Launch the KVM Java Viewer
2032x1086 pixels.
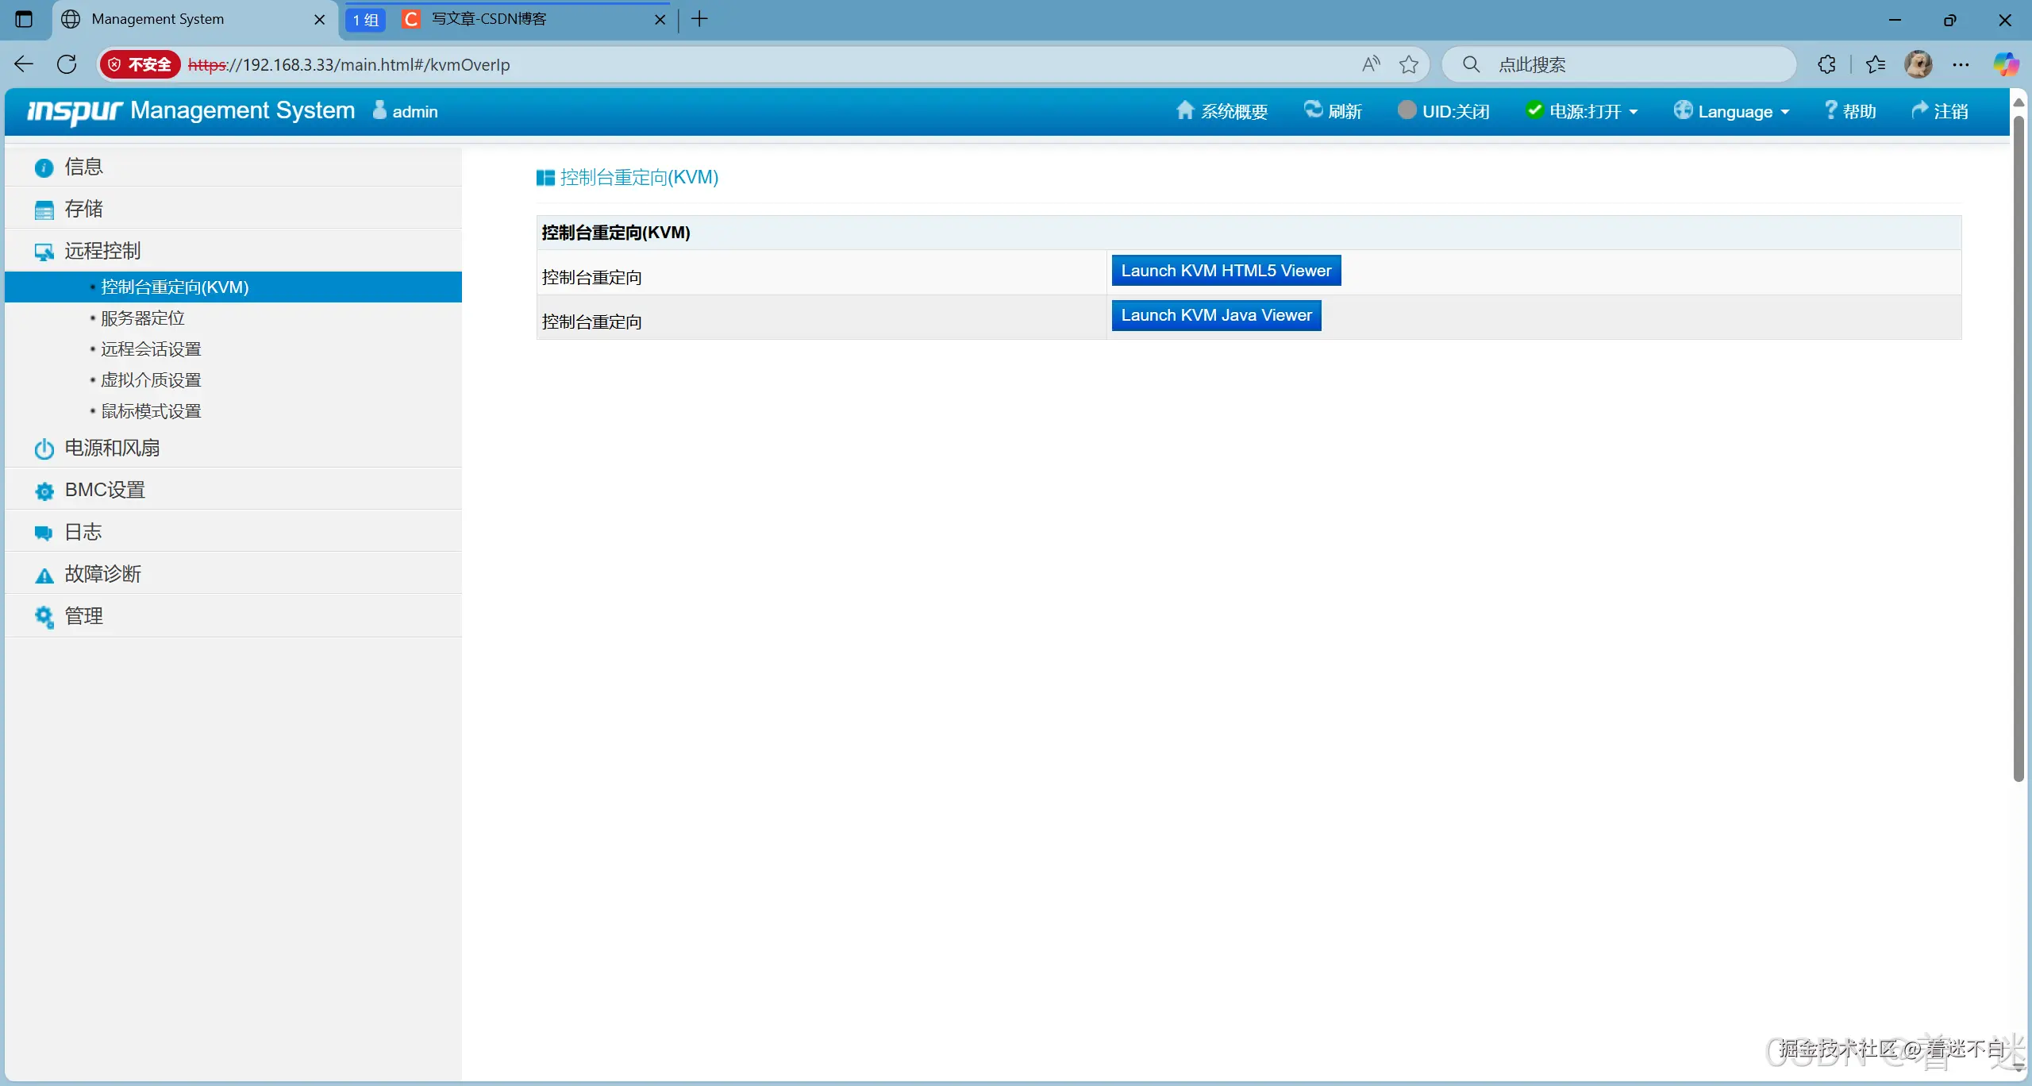click(1216, 315)
